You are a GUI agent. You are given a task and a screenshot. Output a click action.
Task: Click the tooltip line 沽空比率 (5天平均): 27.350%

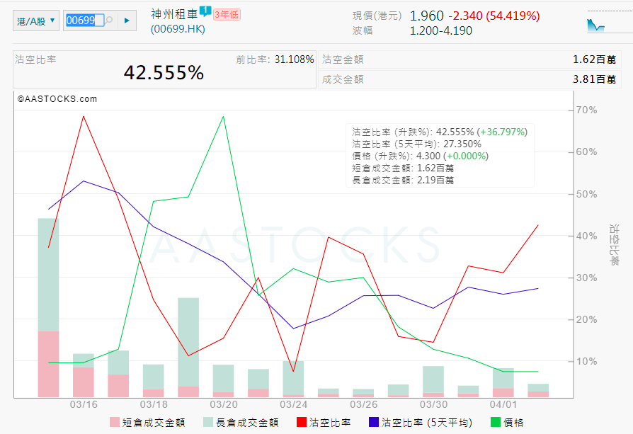point(416,144)
